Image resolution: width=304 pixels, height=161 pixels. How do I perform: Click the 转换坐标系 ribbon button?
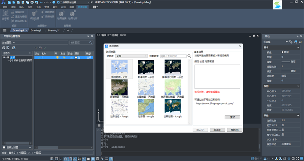[x=19, y=21]
